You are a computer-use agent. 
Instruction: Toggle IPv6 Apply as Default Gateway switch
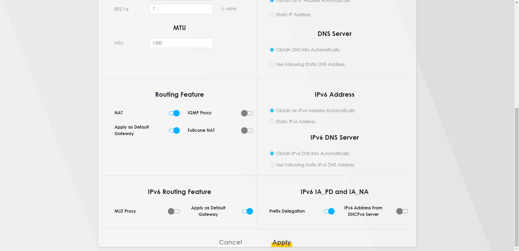247,211
